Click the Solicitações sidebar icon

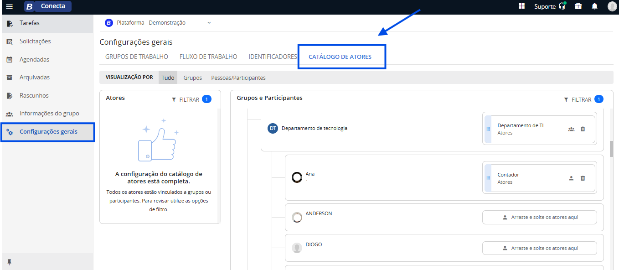[x=10, y=42]
